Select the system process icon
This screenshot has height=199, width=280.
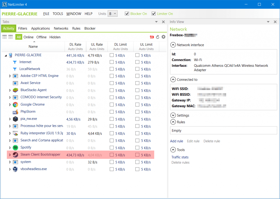(x=15, y=162)
